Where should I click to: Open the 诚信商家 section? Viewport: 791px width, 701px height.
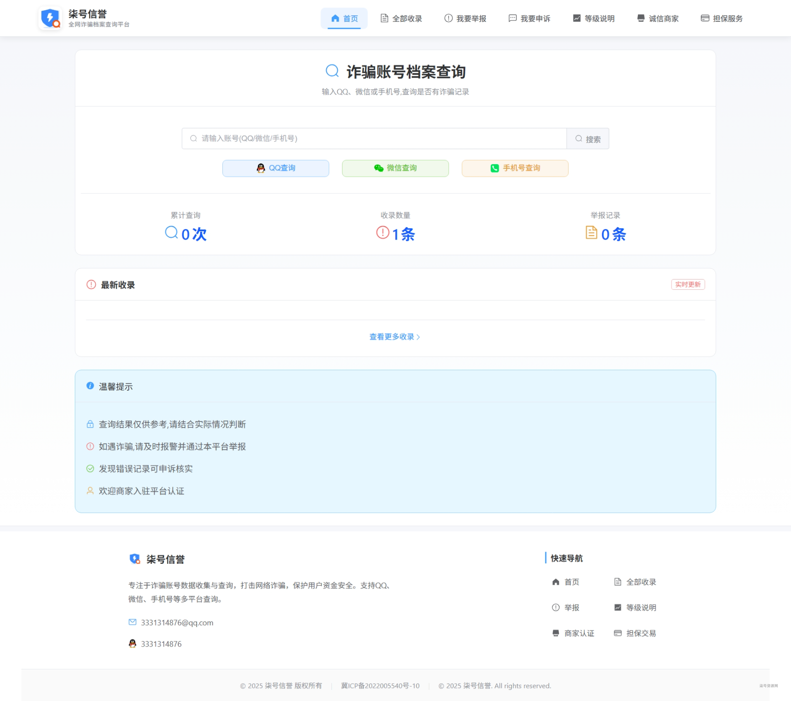[x=662, y=18]
